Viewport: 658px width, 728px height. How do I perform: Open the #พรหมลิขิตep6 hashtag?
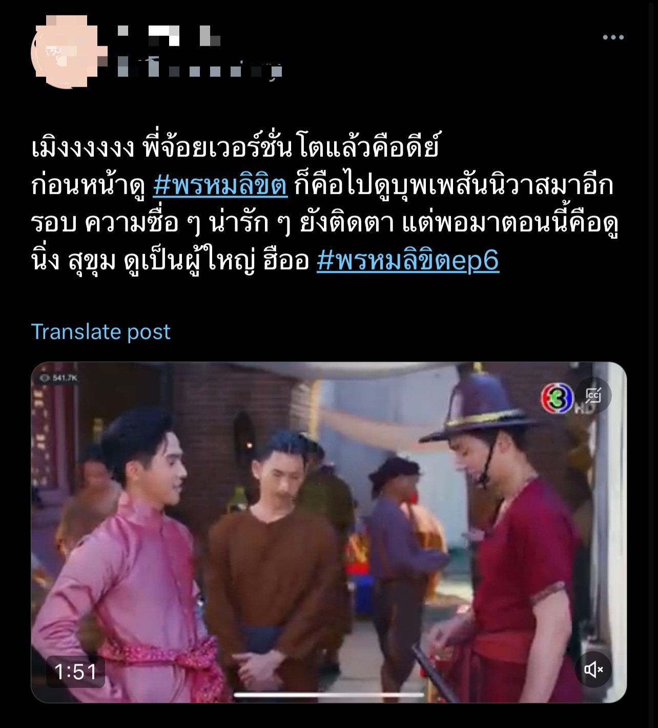tap(408, 261)
